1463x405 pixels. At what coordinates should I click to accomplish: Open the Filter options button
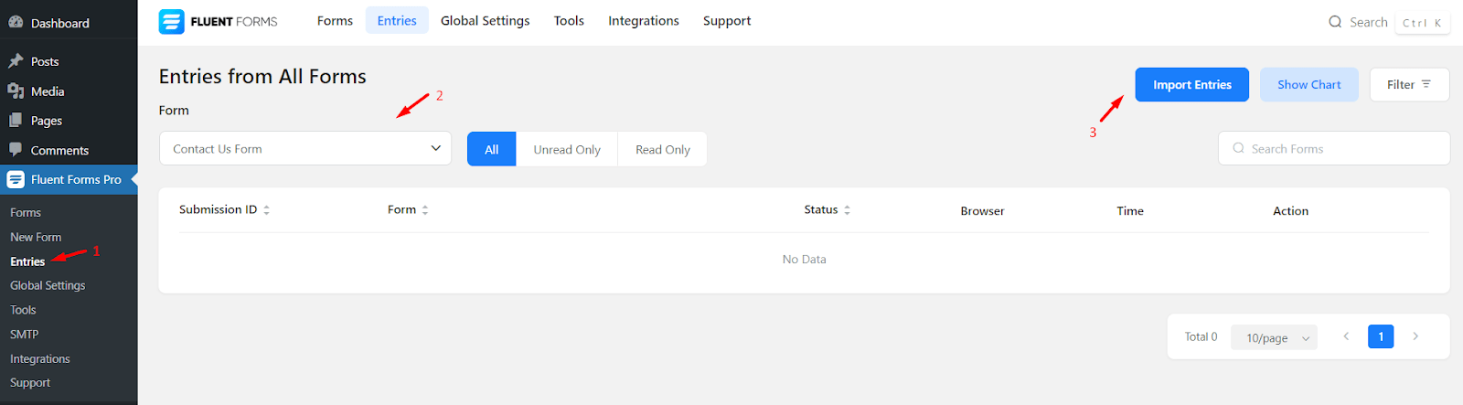1408,85
